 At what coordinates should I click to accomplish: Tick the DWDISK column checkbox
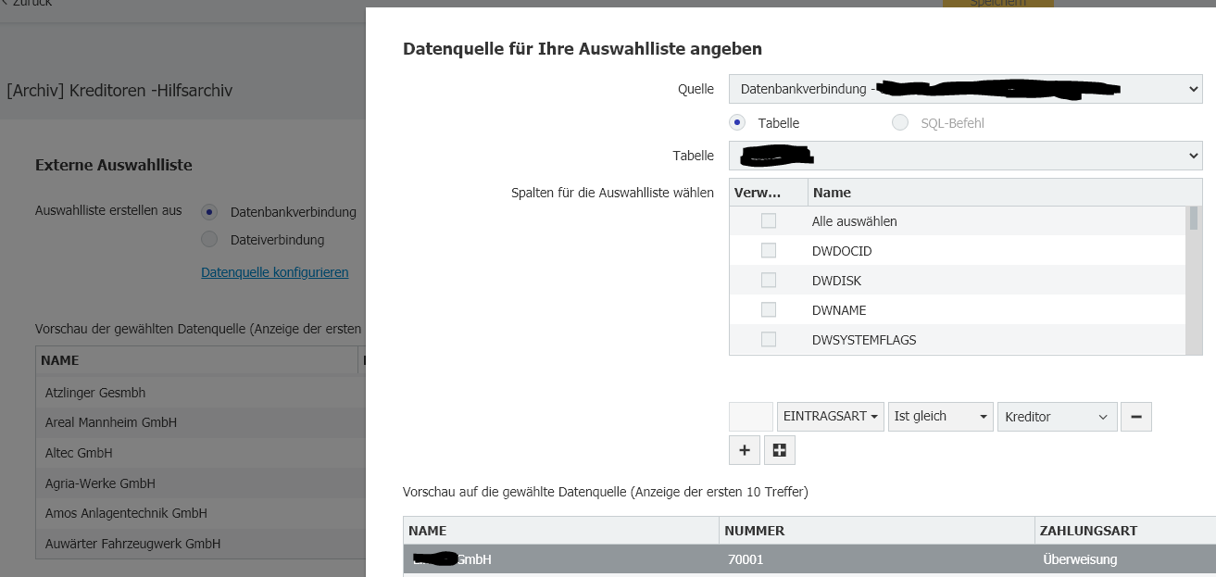point(768,281)
